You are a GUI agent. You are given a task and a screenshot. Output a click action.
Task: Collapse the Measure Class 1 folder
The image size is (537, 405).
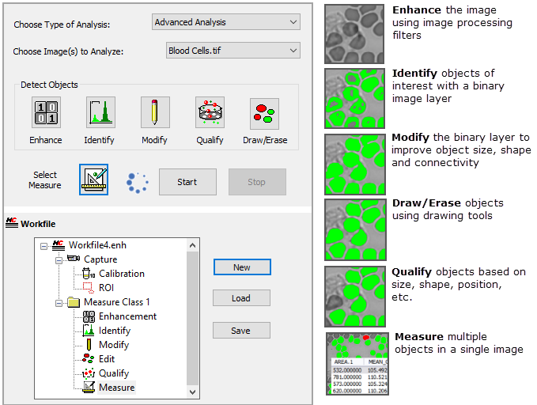(x=58, y=302)
